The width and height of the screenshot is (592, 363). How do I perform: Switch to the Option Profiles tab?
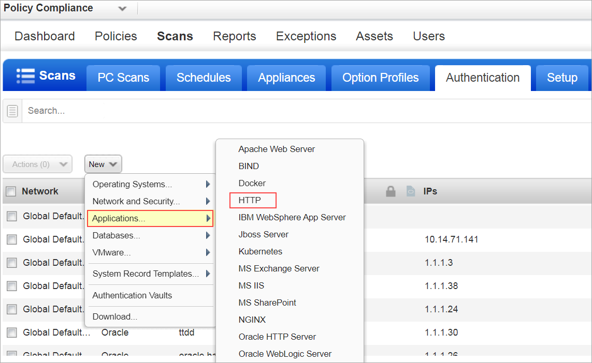coord(380,78)
